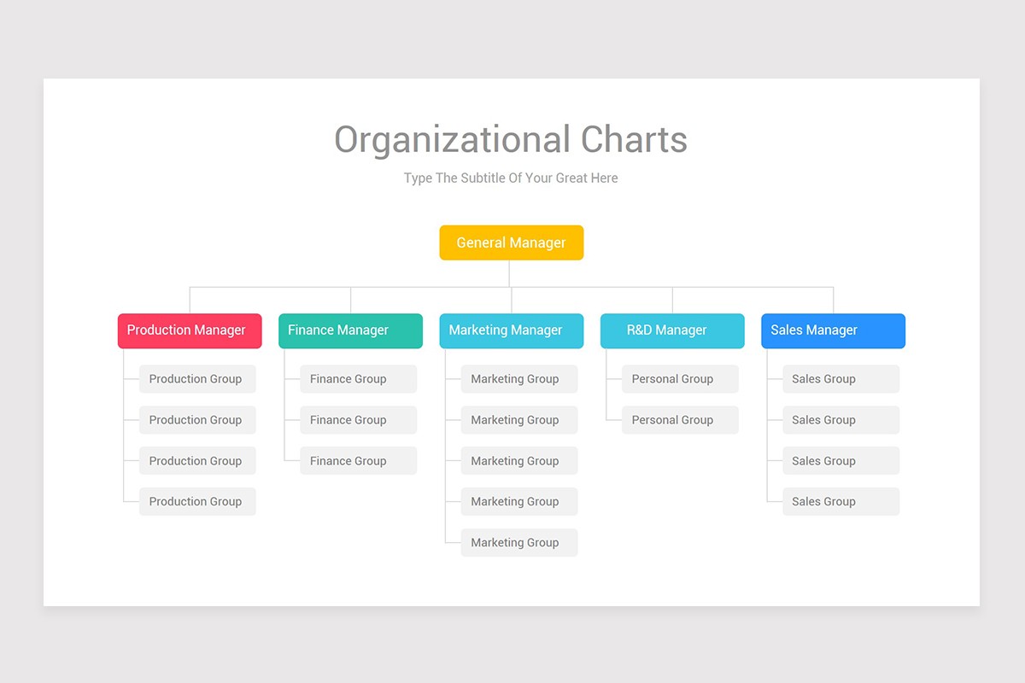Click the blue Sales Manager box
This screenshot has width=1025, height=683.
pos(833,330)
